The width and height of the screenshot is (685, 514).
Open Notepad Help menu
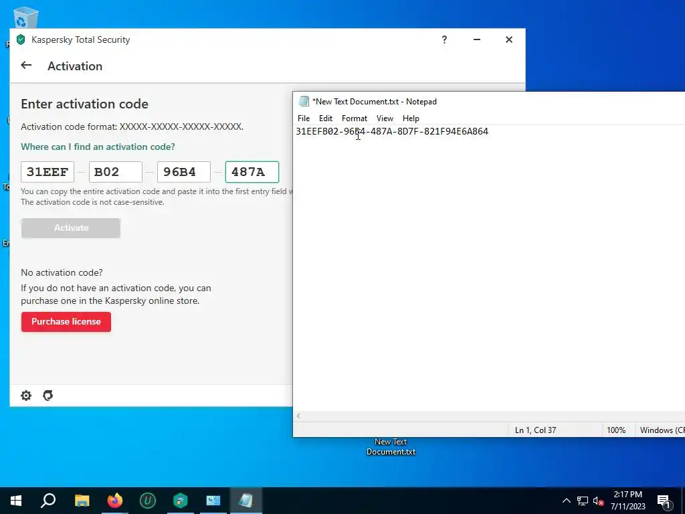(x=411, y=118)
